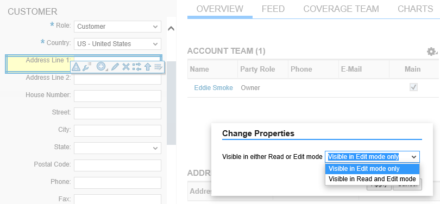Switch to the Coverage Team tab
Viewport: 440px width, 204px height.
(341, 9)
